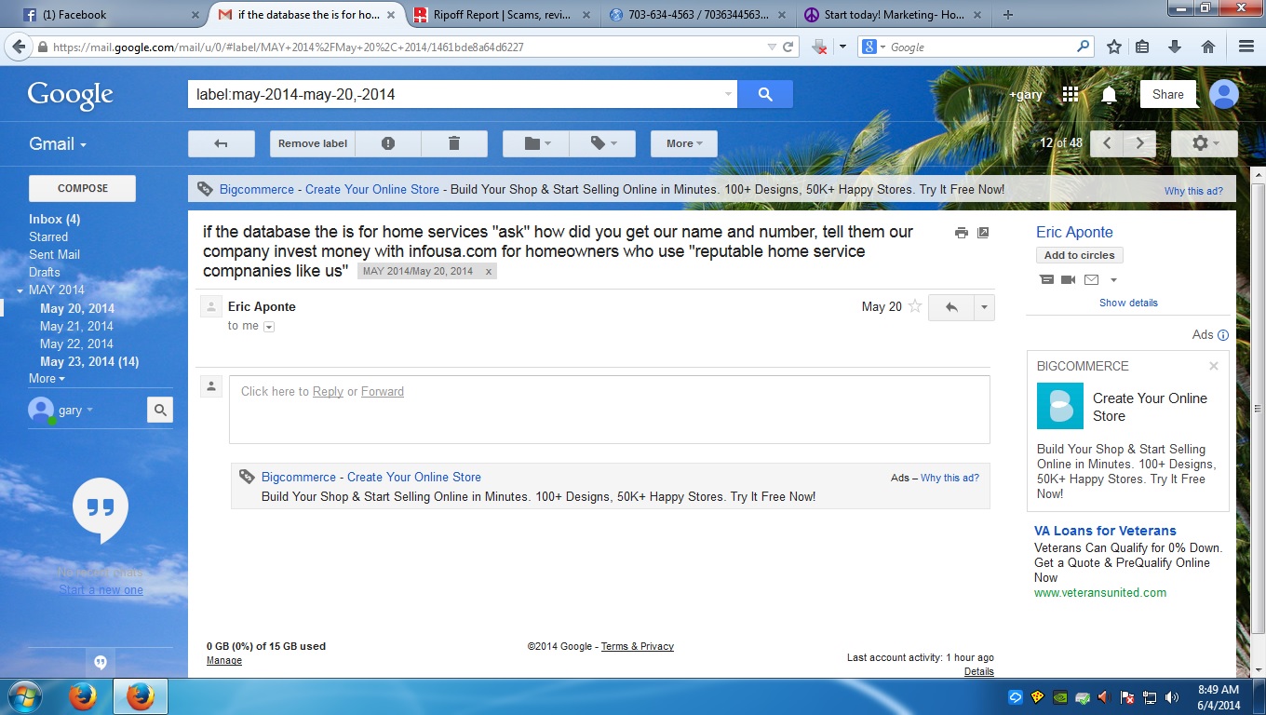Close the BIGCOMMERCE ad with x

[x=1214, y=366]
